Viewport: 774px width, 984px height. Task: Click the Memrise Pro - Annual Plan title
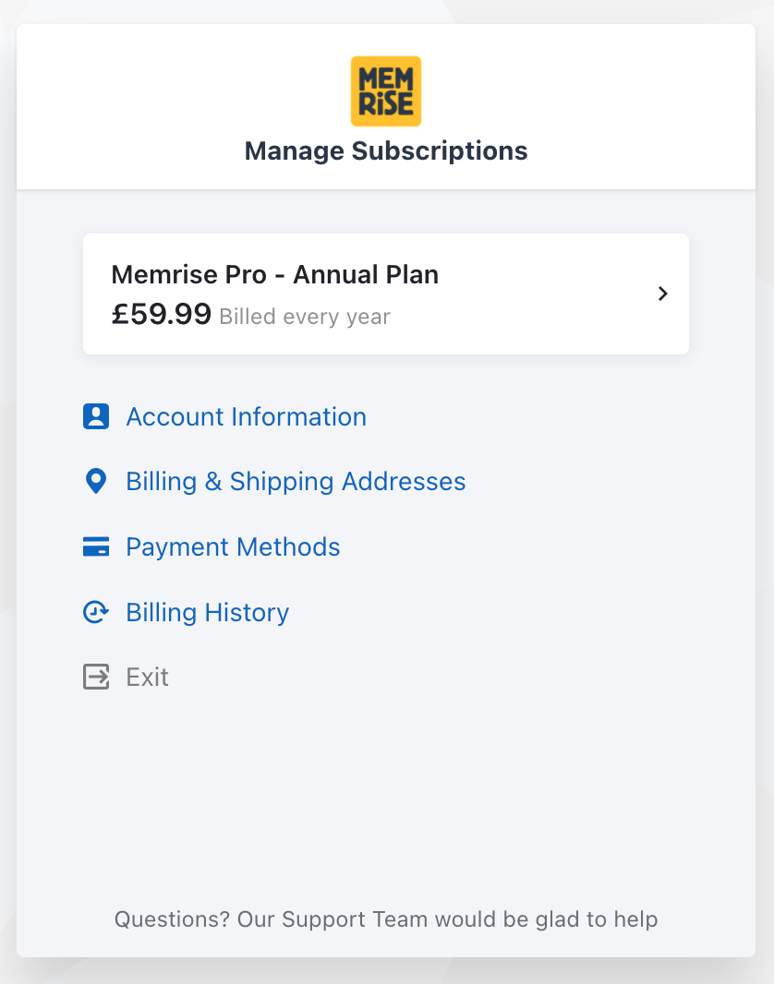tap(274, 274)
